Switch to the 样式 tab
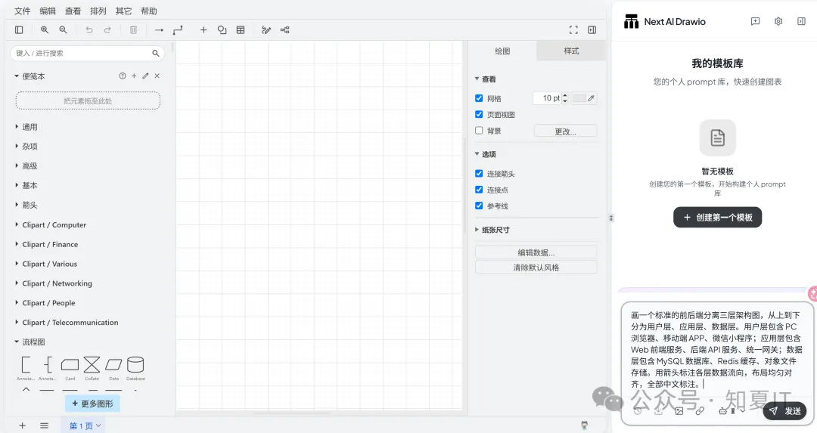Image resolution: width=817 pixels, height=433 pixels. 571,51
